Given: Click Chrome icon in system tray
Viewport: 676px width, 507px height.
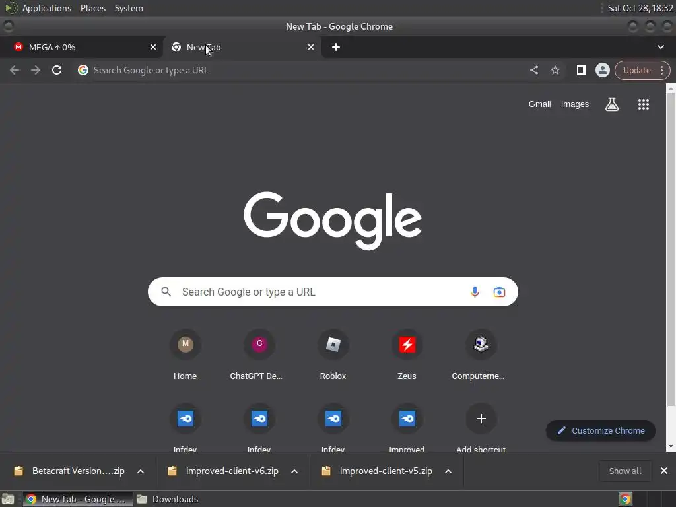Looking at the screenshot, I should [625, 499].
